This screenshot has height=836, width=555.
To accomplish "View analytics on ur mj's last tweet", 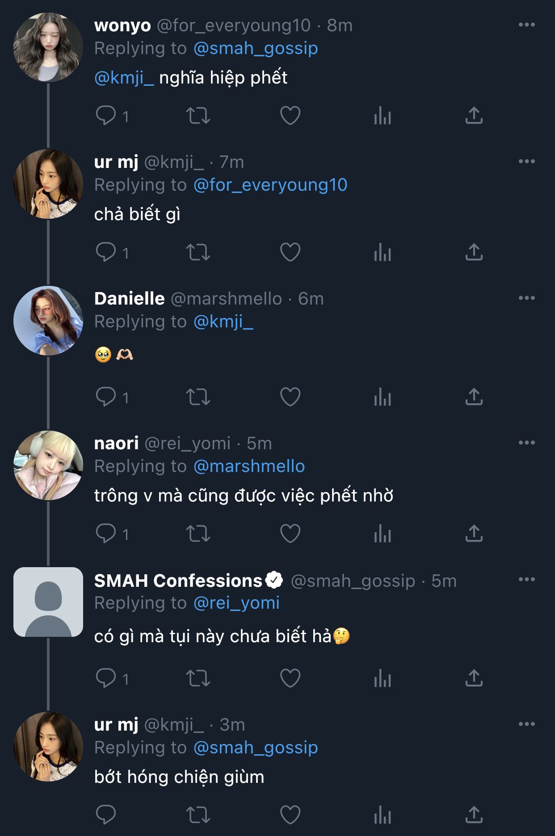I will pyautogui.click(x=383, y=815).
